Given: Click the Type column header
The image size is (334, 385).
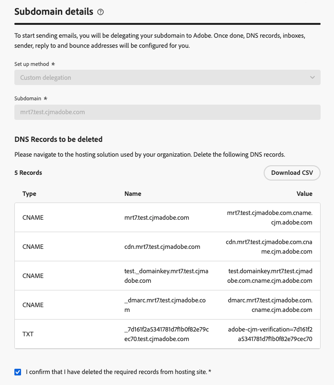Looking at the screenshot, I should tap(29, 194).
